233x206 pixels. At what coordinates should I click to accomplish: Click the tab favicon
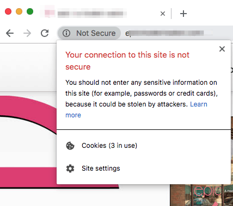50,13
